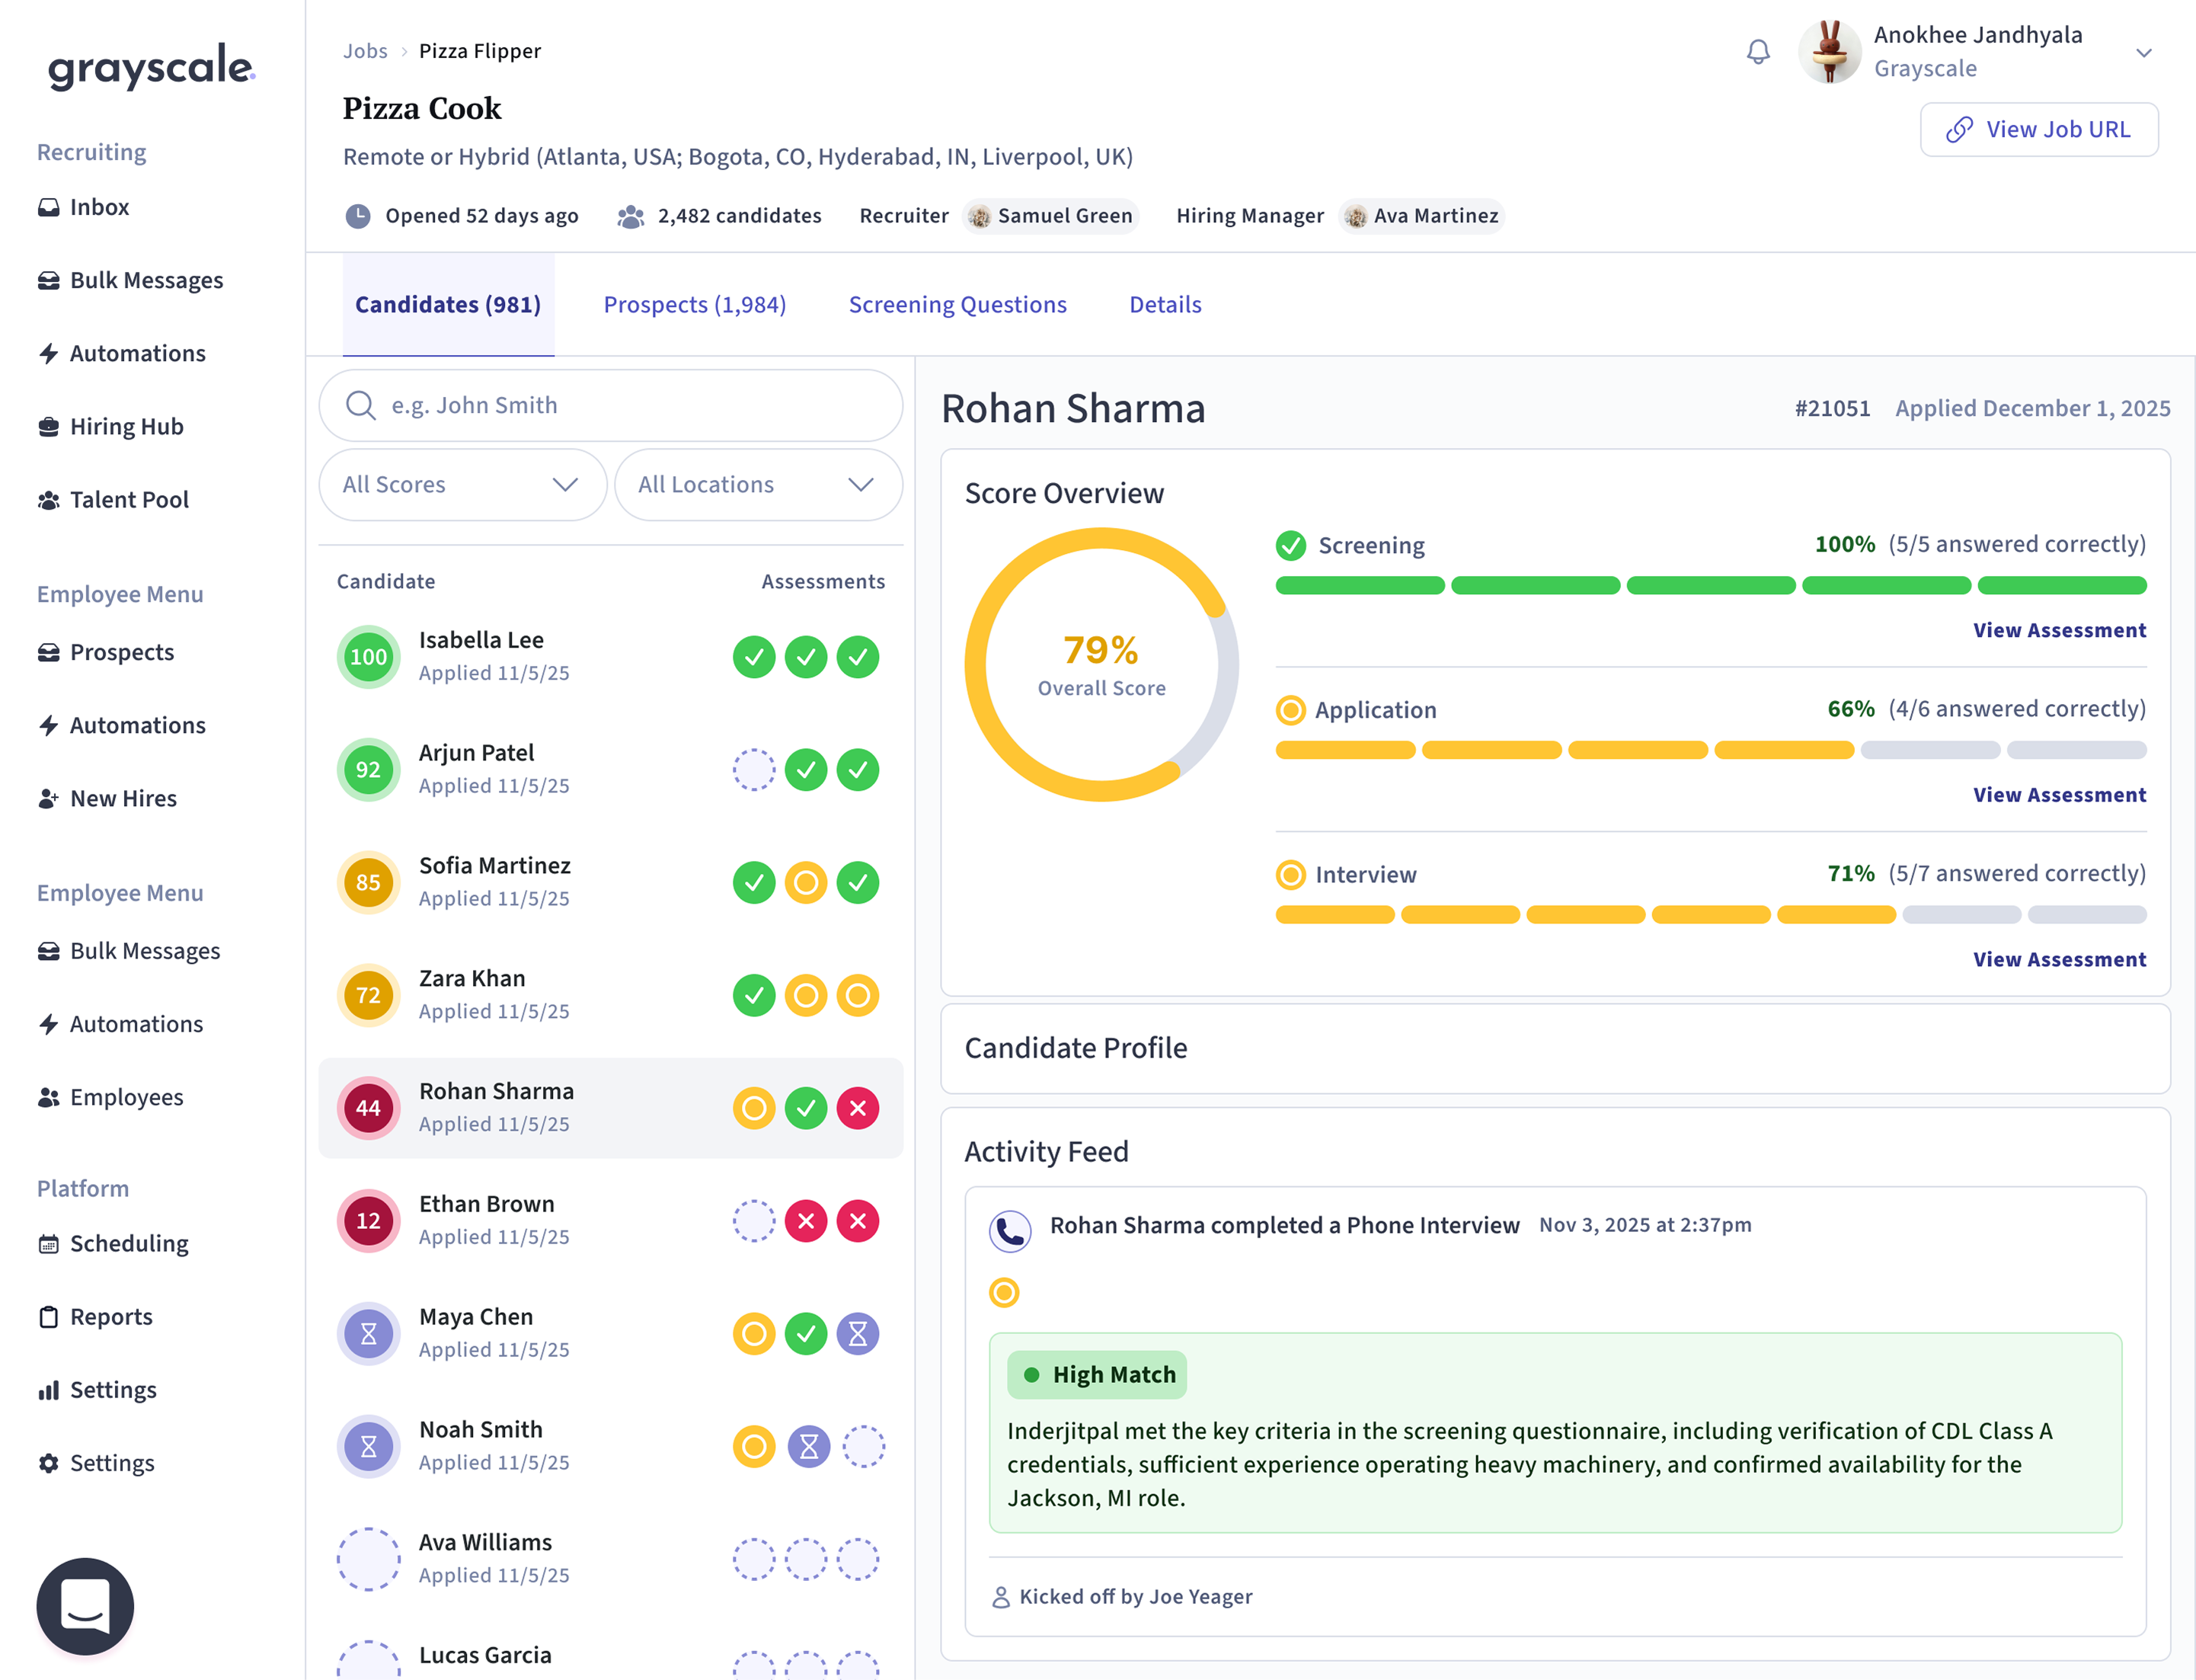Expand the All Locations dropdown
2196x1680 pixels.
click(758, 485)
